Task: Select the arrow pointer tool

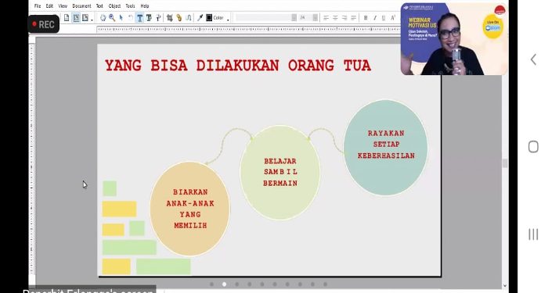Action: (x=121, y=18)
